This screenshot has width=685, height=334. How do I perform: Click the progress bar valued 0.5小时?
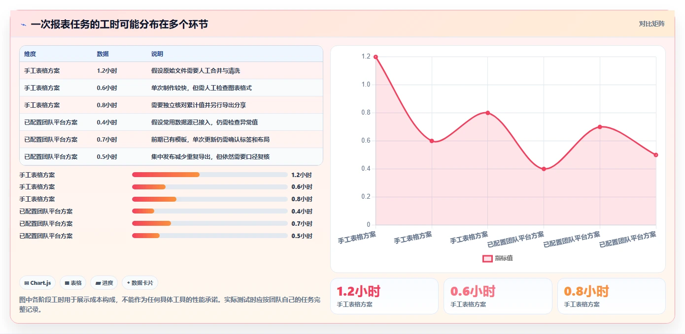pyautogui.click(x=210, y=236)
